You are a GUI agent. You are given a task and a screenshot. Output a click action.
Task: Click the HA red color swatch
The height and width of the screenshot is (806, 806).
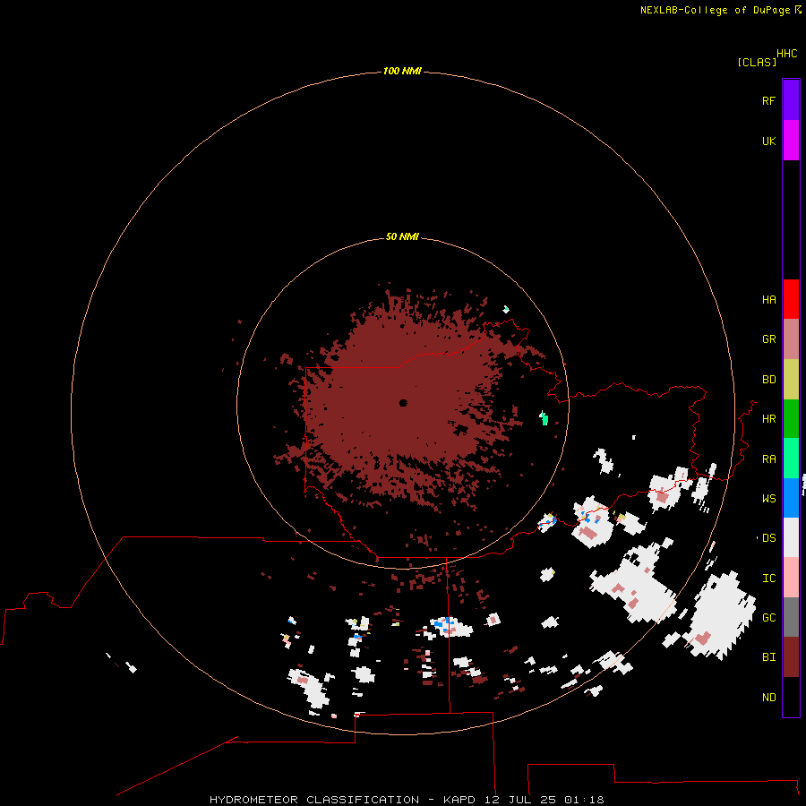[791, 299]
